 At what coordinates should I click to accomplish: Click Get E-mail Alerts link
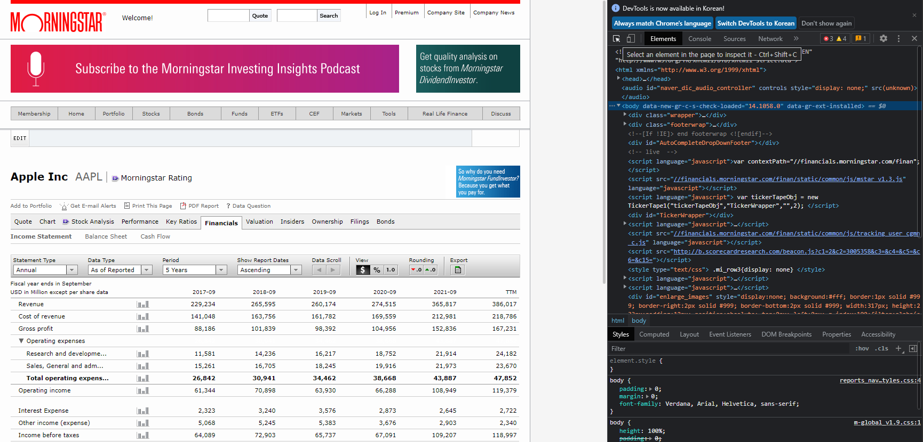88,206
